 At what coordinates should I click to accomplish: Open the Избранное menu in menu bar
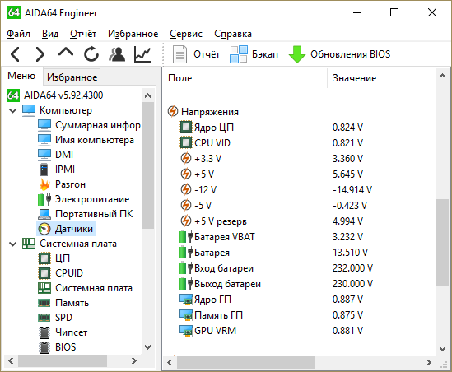pyautogui.click(x=133, y=34)
